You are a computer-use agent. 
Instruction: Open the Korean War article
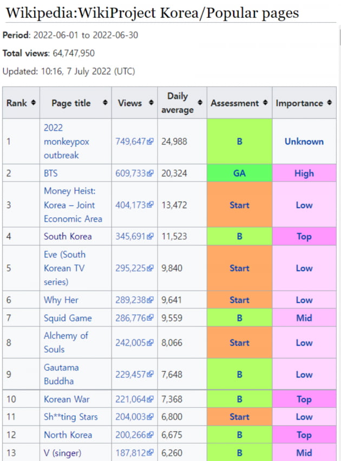67,399
